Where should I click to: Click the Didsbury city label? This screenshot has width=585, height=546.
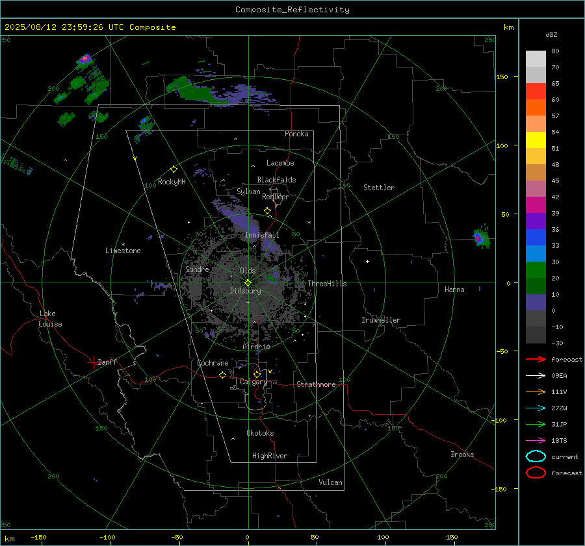pyautogui.click(x=245, y=291)
